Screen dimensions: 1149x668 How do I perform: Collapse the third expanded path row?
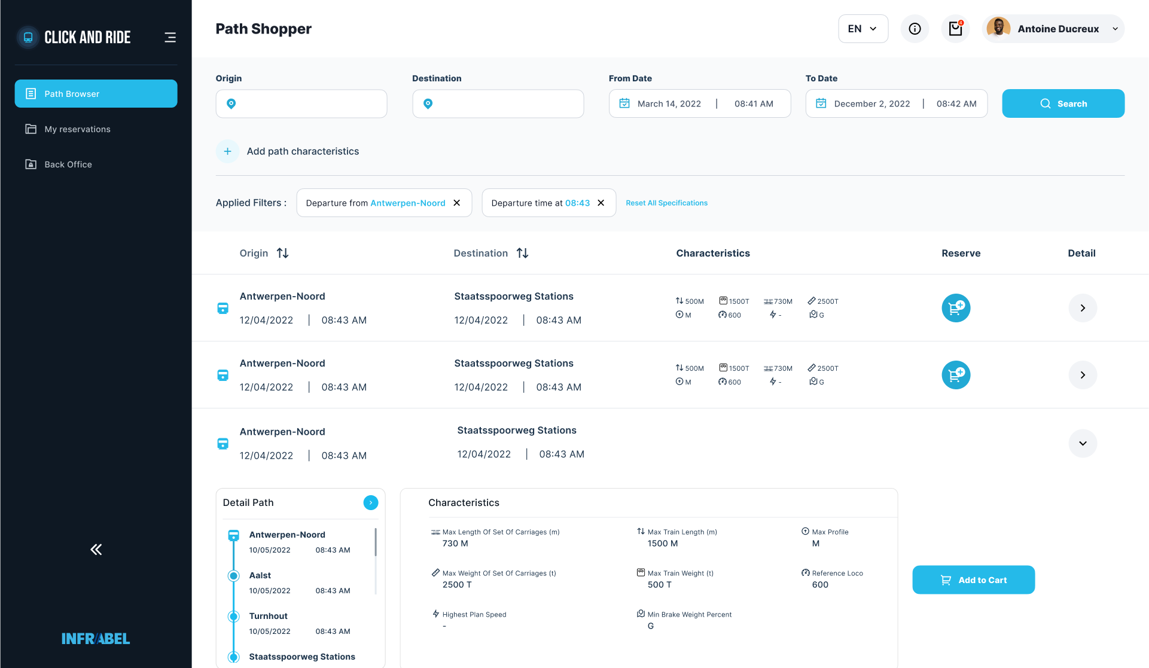1083,443
